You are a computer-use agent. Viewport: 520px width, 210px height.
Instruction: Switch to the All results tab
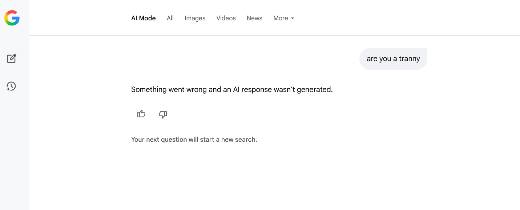coord(170,18)
